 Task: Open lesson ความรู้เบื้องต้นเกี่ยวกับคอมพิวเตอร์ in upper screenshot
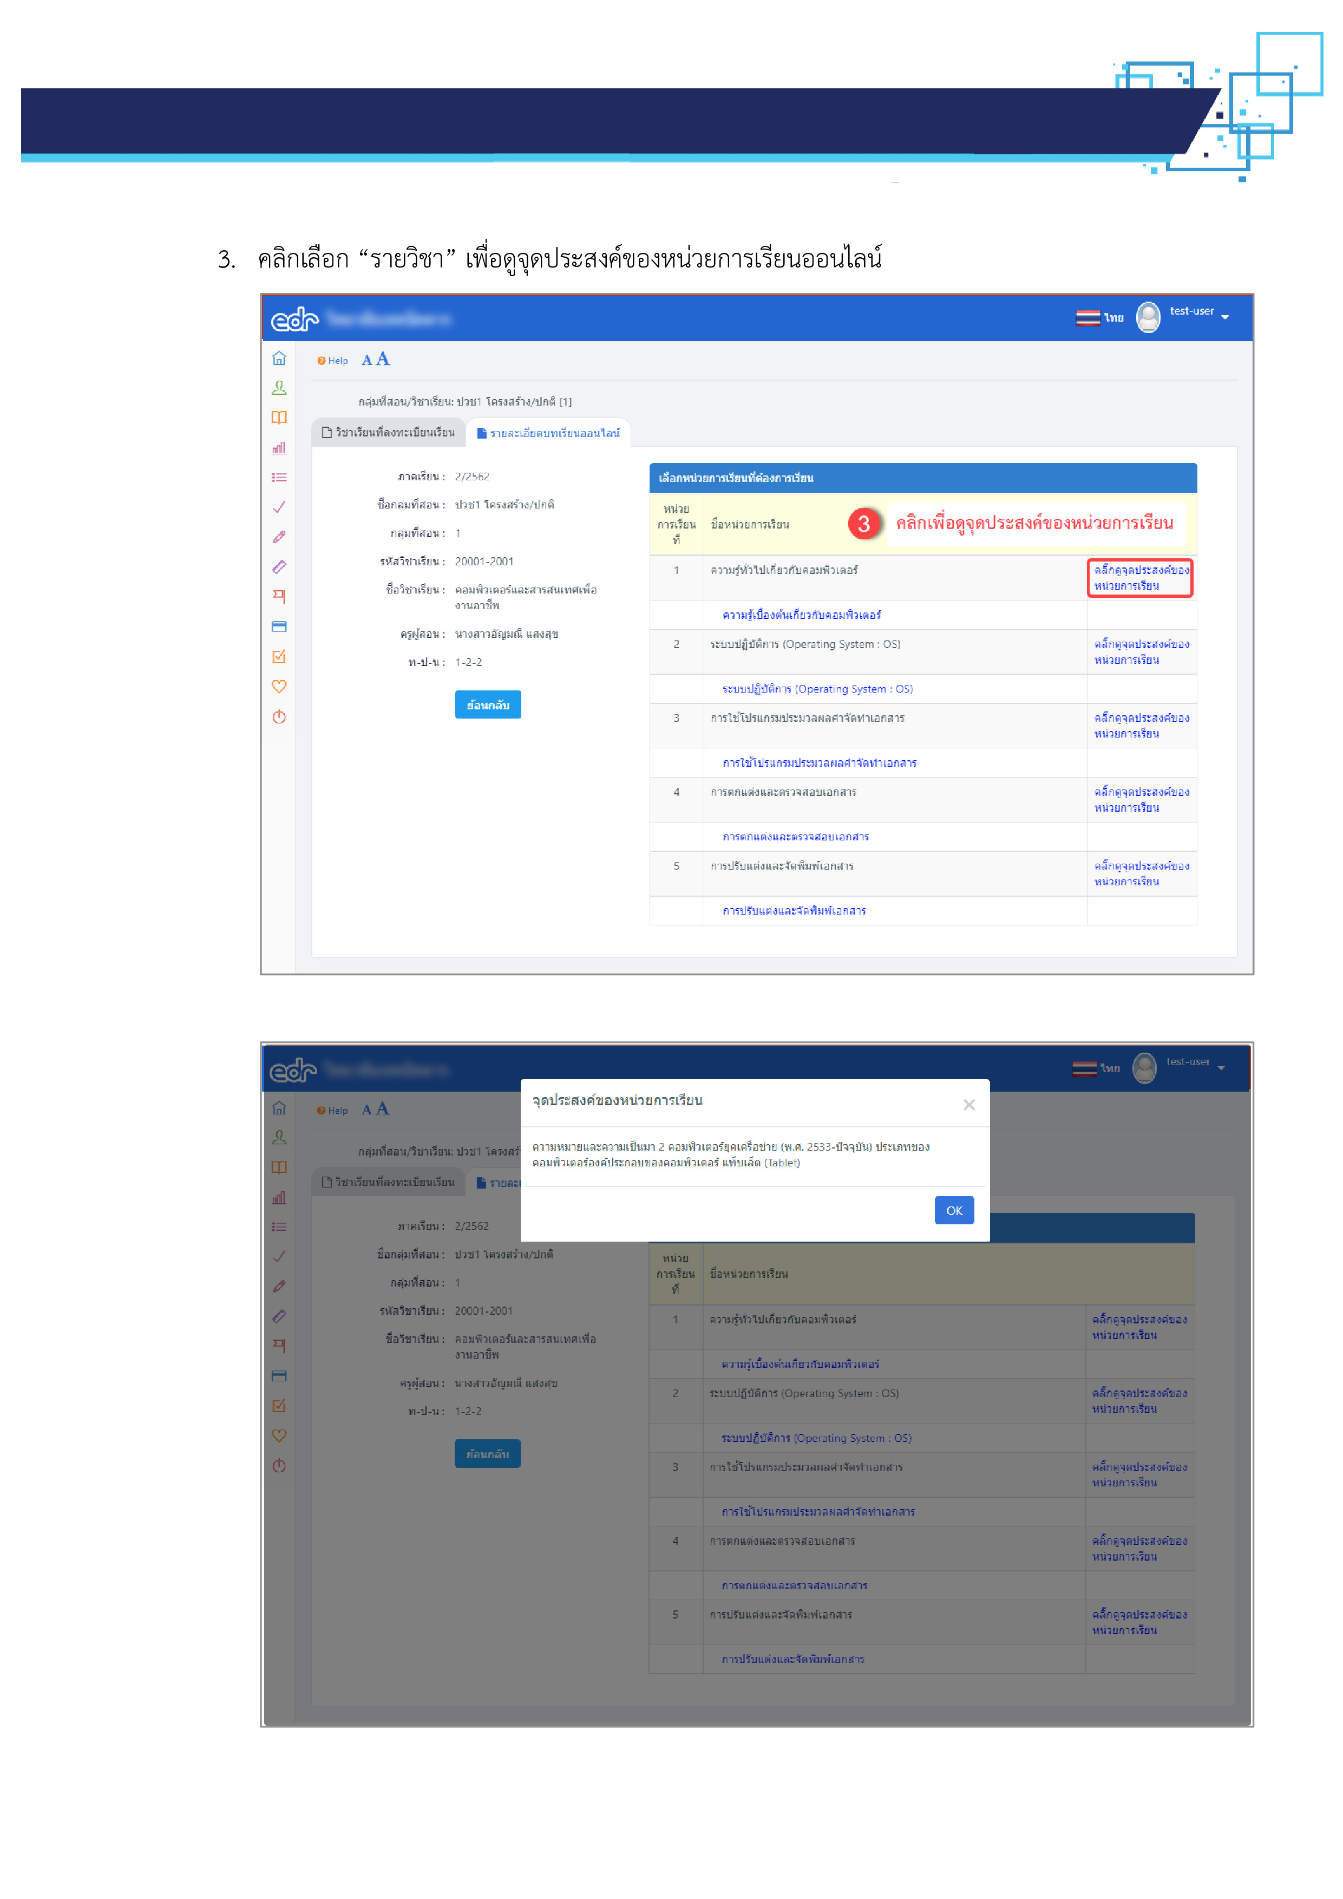pyautogui.click(x=801, y=615)
